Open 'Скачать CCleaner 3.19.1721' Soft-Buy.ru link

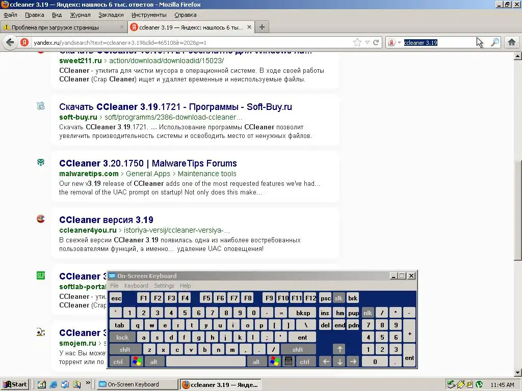point(175,107)
